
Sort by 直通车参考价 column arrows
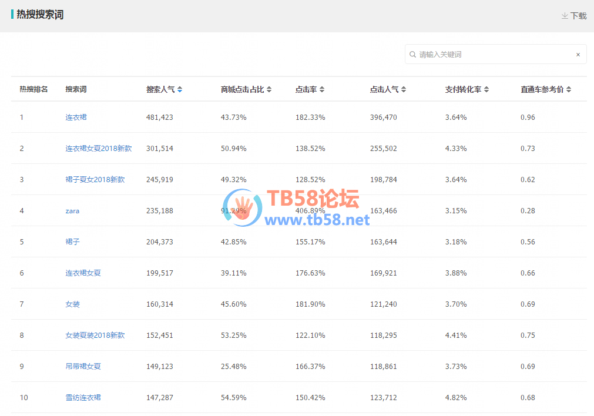pos(569,90)
